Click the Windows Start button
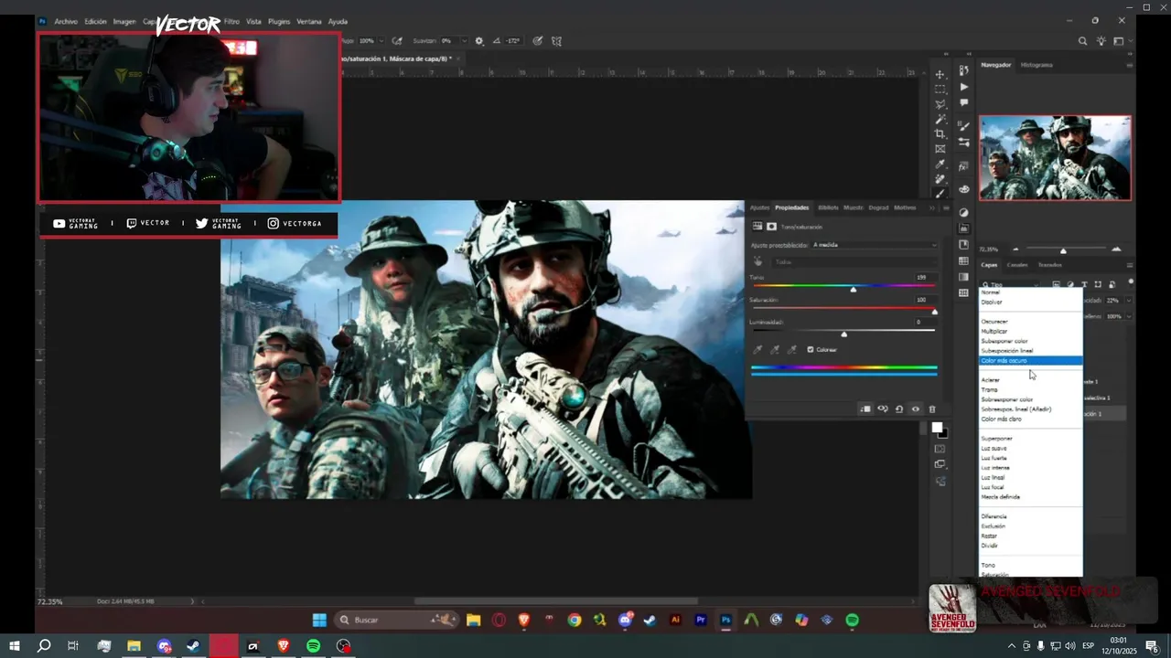The width and height of the screenshot is (1171, 658). tap(14, 646)
